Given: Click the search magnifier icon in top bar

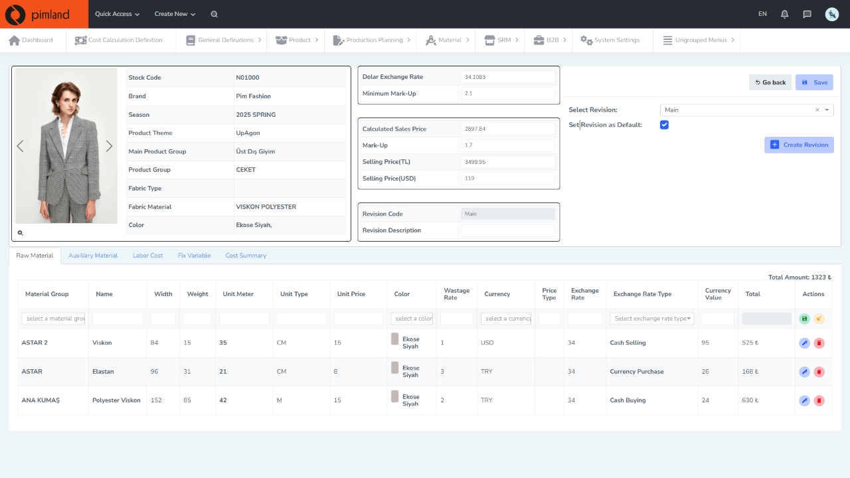Looking at the screenshot, I should (214, 14).
